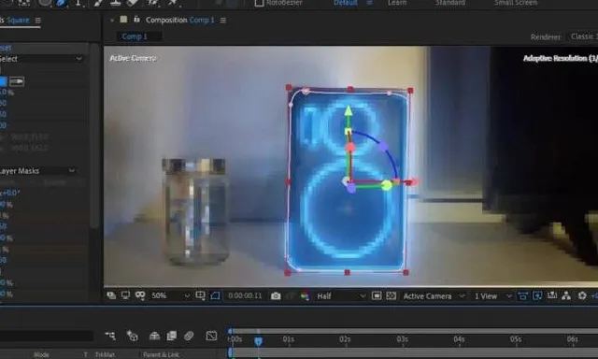Open the 50% magnification dropdown
The width and height of the screenshot is (598, 359).
click(170, 295)
